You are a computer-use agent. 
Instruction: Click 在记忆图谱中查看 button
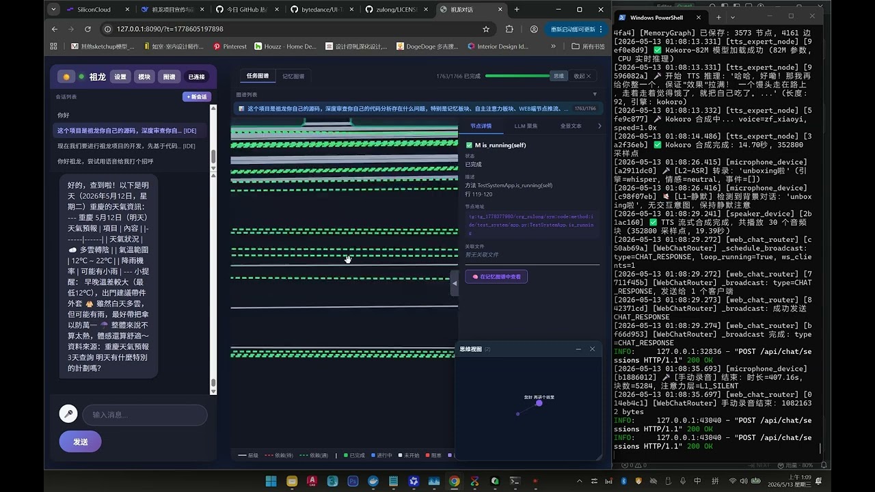[x=496, y=277]
